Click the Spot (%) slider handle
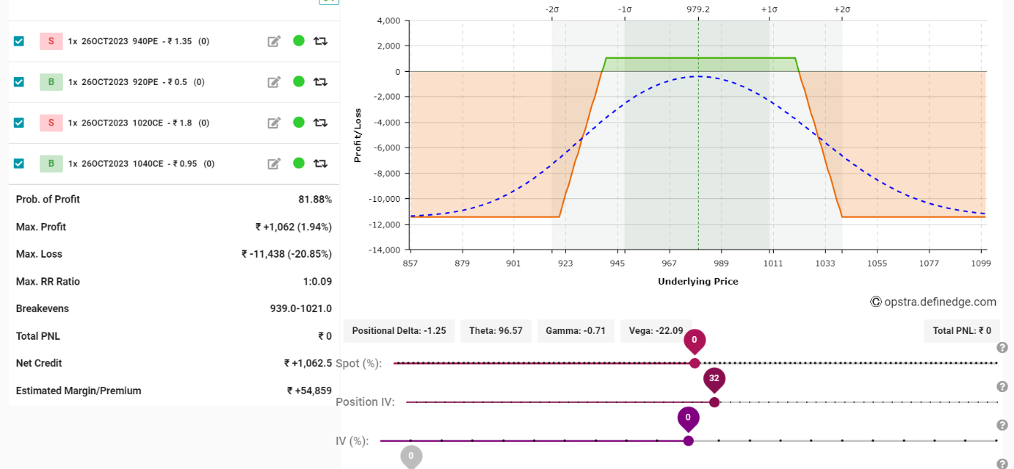 pos(695,363)
